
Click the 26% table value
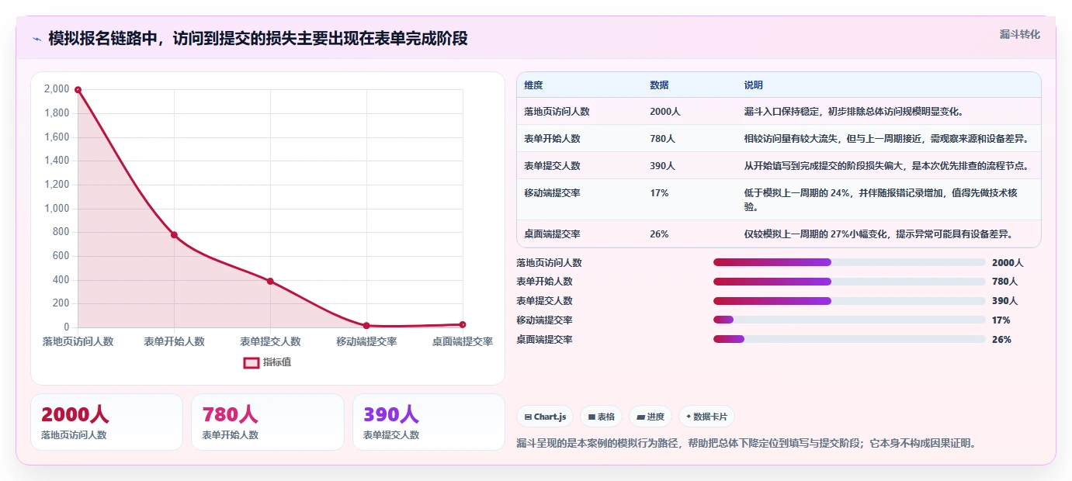tap(659, 234)
